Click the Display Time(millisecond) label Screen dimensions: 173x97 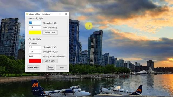pos(54,56)
